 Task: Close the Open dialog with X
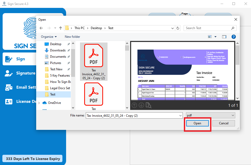(x=236, y=19)
